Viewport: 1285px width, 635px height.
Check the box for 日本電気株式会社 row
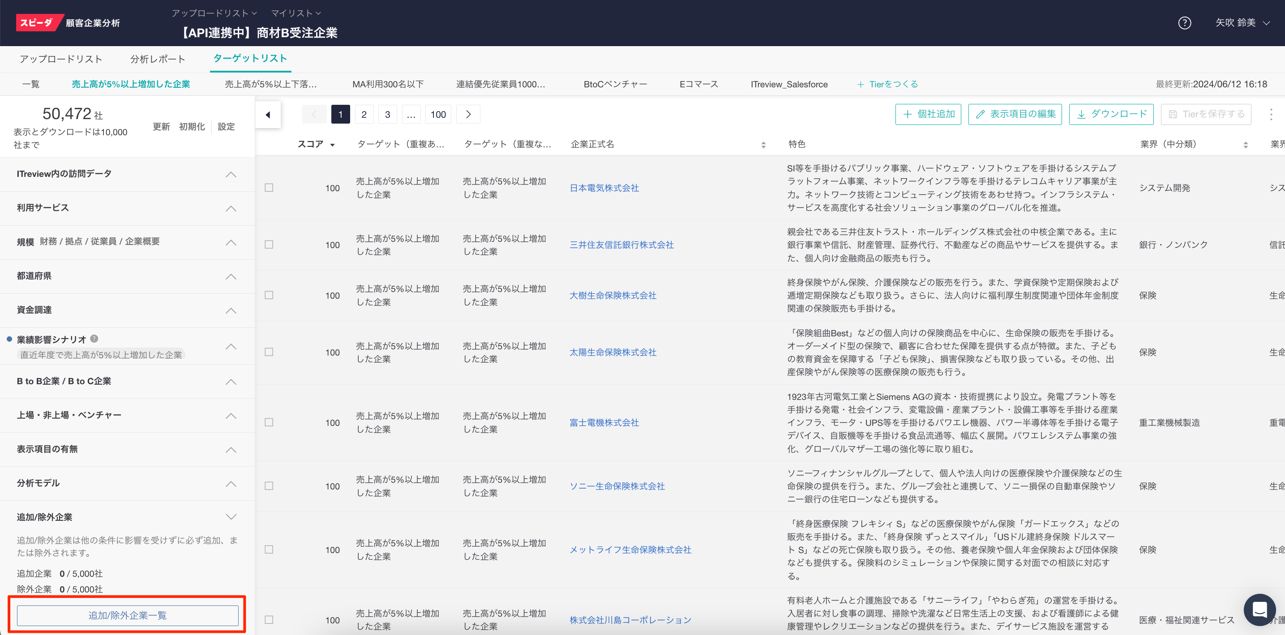(x=269, y=188)
